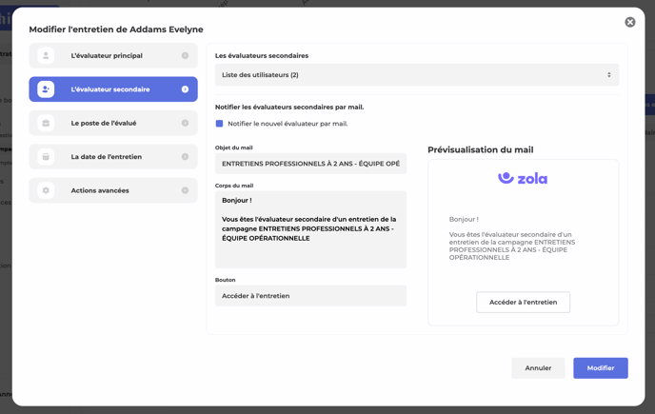Click arrow icon on L'évaluateur principal row
655x414 pixels.
point(185,56)
